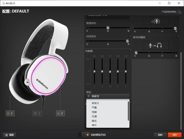Maximize the Arctis 5 window
Image resolution: width=184 pixels, height=139 pixels.
[x=169, y=3]
